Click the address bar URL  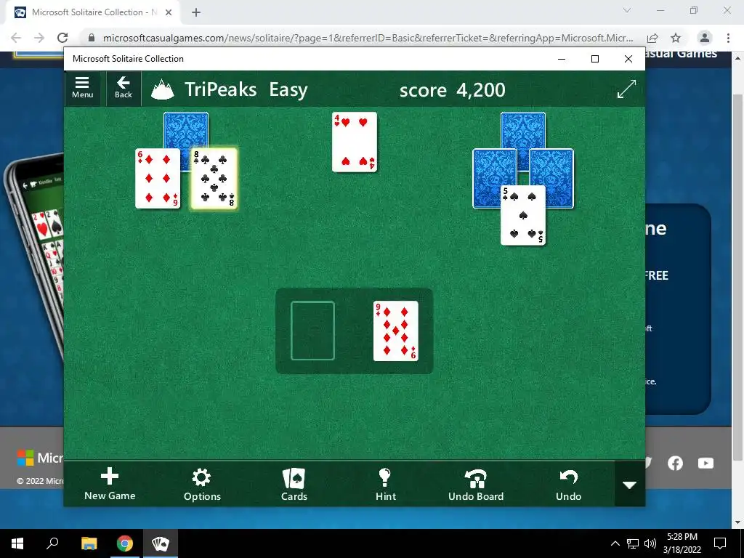(368, 38)
